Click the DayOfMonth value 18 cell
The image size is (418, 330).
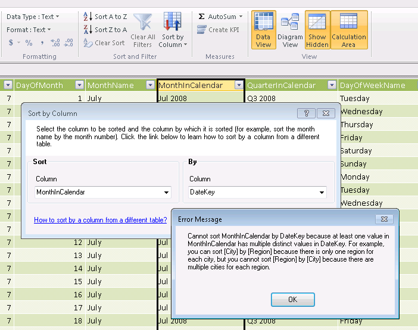point(49,320)
